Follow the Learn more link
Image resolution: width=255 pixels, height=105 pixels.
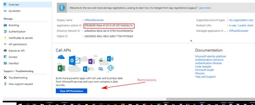click(205, 8)
